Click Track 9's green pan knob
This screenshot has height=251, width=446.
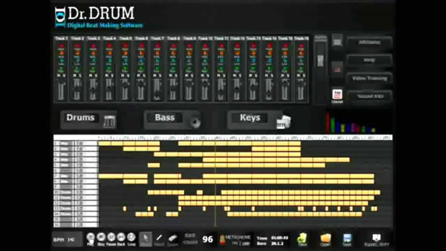(x=189, y=68)
